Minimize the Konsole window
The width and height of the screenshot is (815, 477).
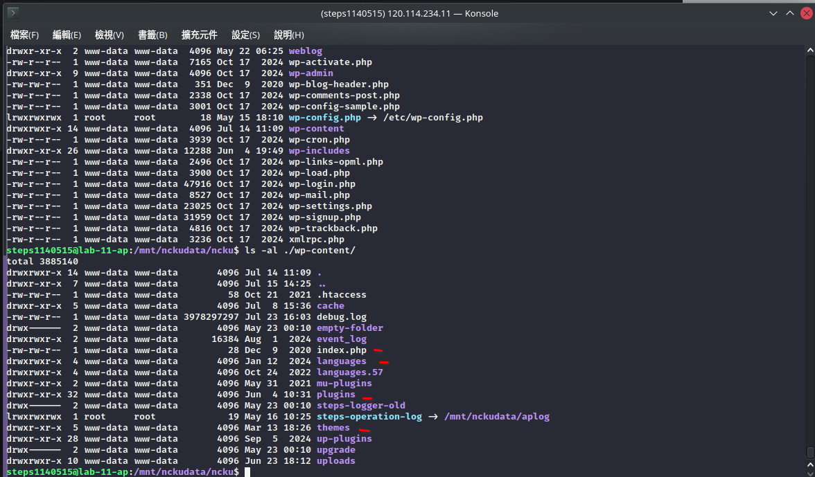click(x=773, y=13)
